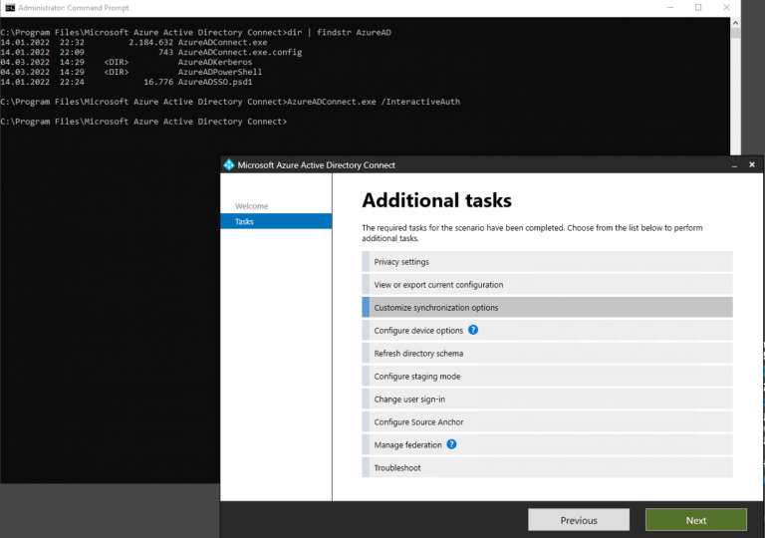Click help icon beside Manage federation

coord(451,444)
